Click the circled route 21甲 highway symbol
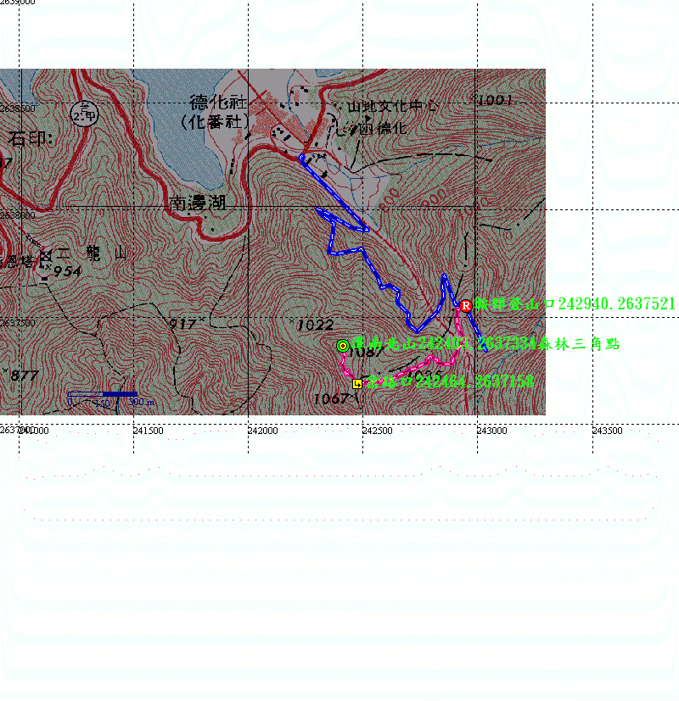 pos(84,115)
